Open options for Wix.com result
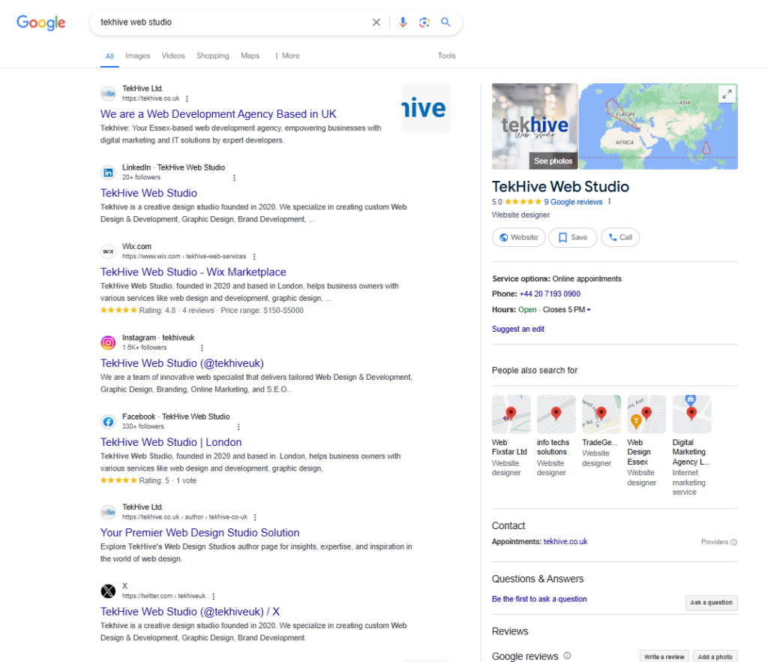The image size is (768, 662). [x=254, y=256]
